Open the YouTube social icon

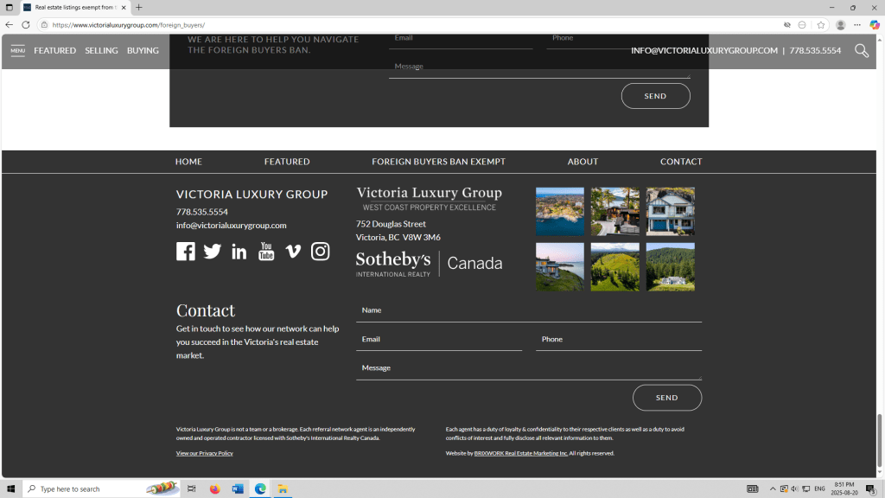[266, 252]
